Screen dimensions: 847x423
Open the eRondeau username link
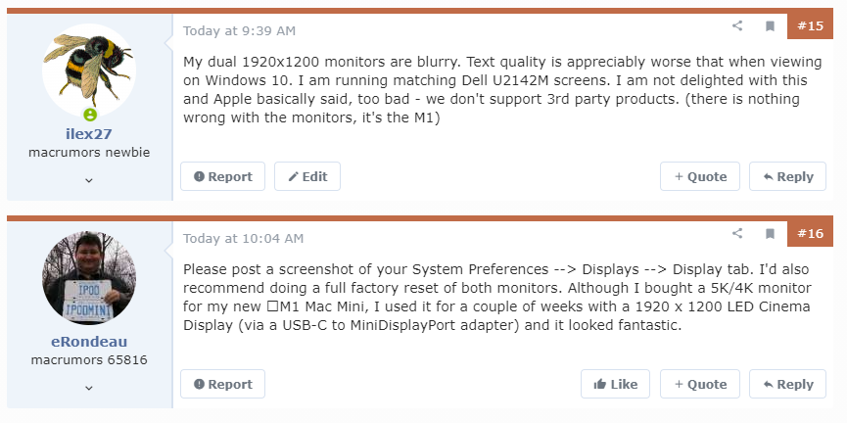tap(89, 342)
